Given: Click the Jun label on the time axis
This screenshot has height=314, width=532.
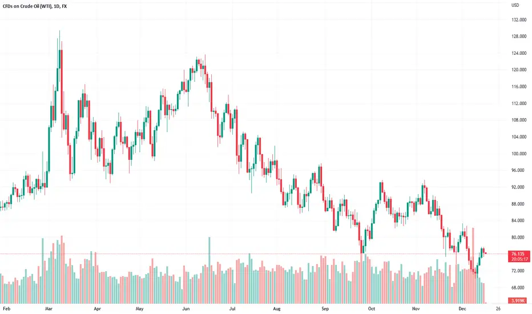Looking at the screenshot, I should click(x=186, y=308).
